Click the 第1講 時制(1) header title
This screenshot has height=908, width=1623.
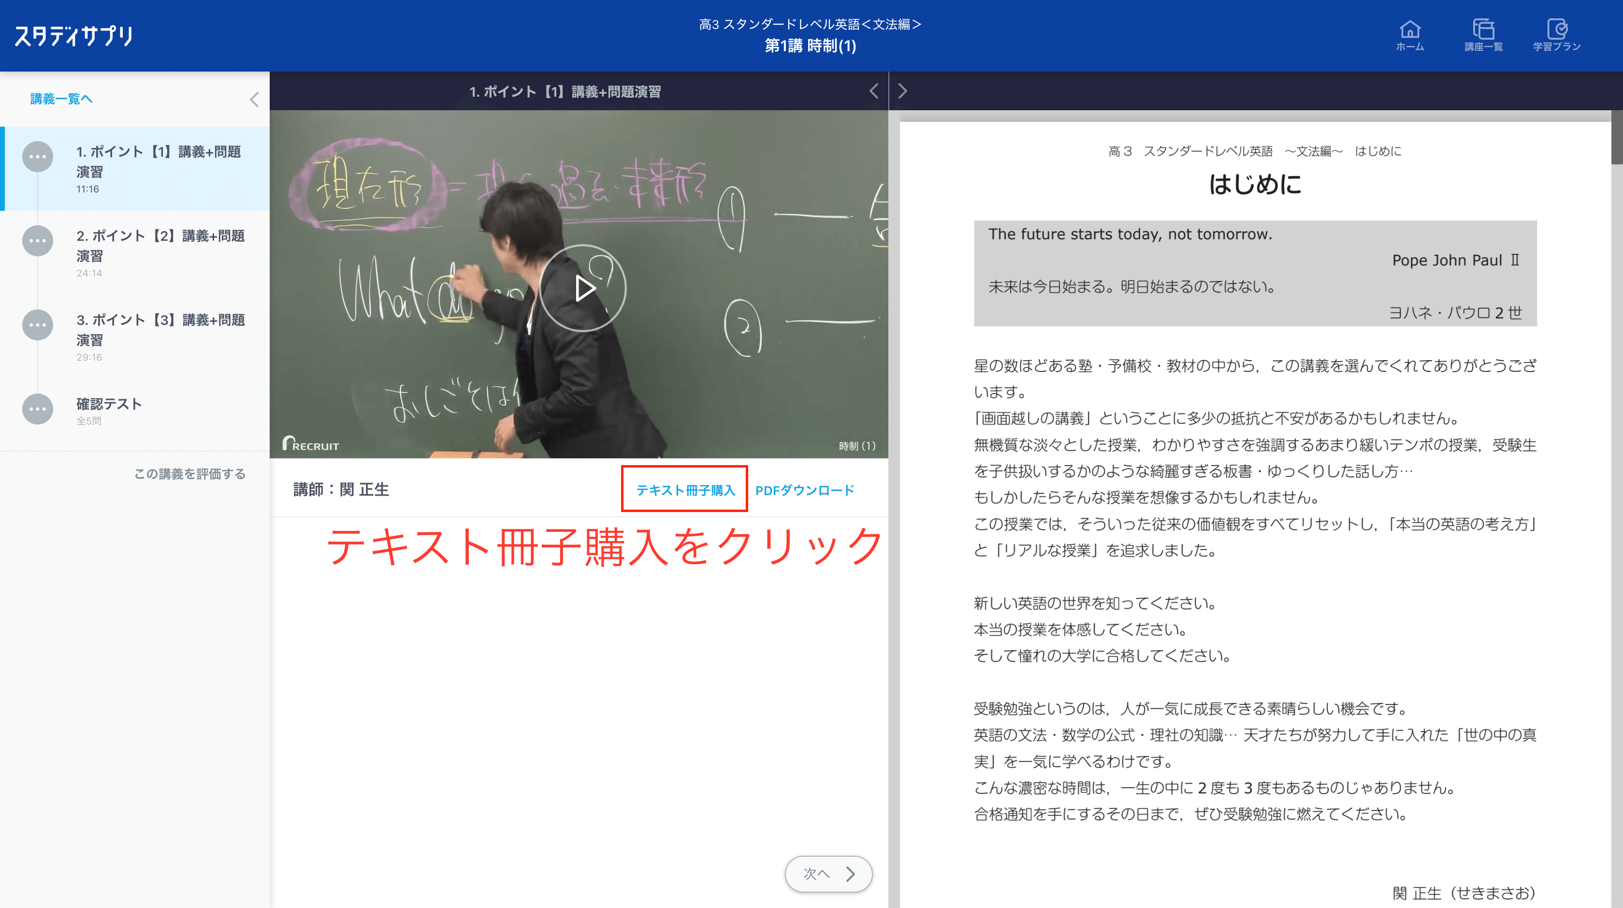pyautogui.click(x=810, y=46)
